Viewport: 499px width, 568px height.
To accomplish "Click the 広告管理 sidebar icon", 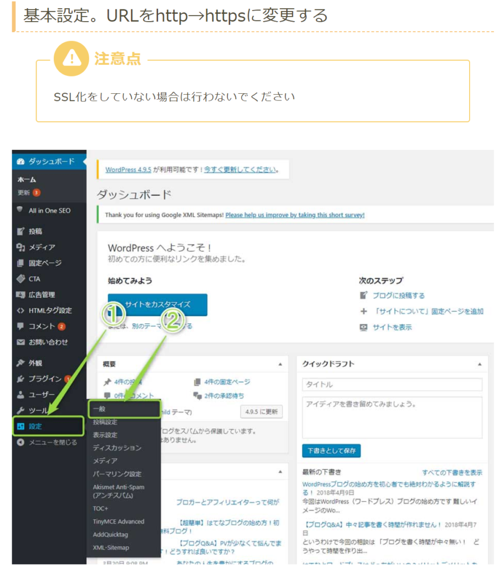I will 21,295.
